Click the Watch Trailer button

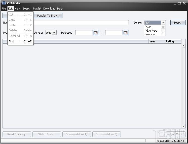(47, 134)
